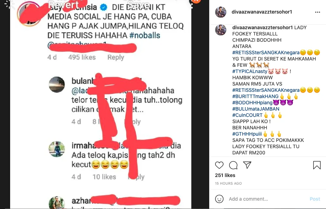Open the emoji picker smiley icon
326x209 pixels.
click(219, 199)
